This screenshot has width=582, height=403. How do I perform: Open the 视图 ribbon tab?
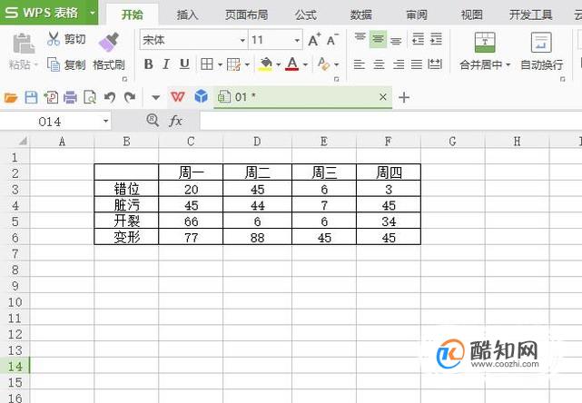(x=472, y=15)
